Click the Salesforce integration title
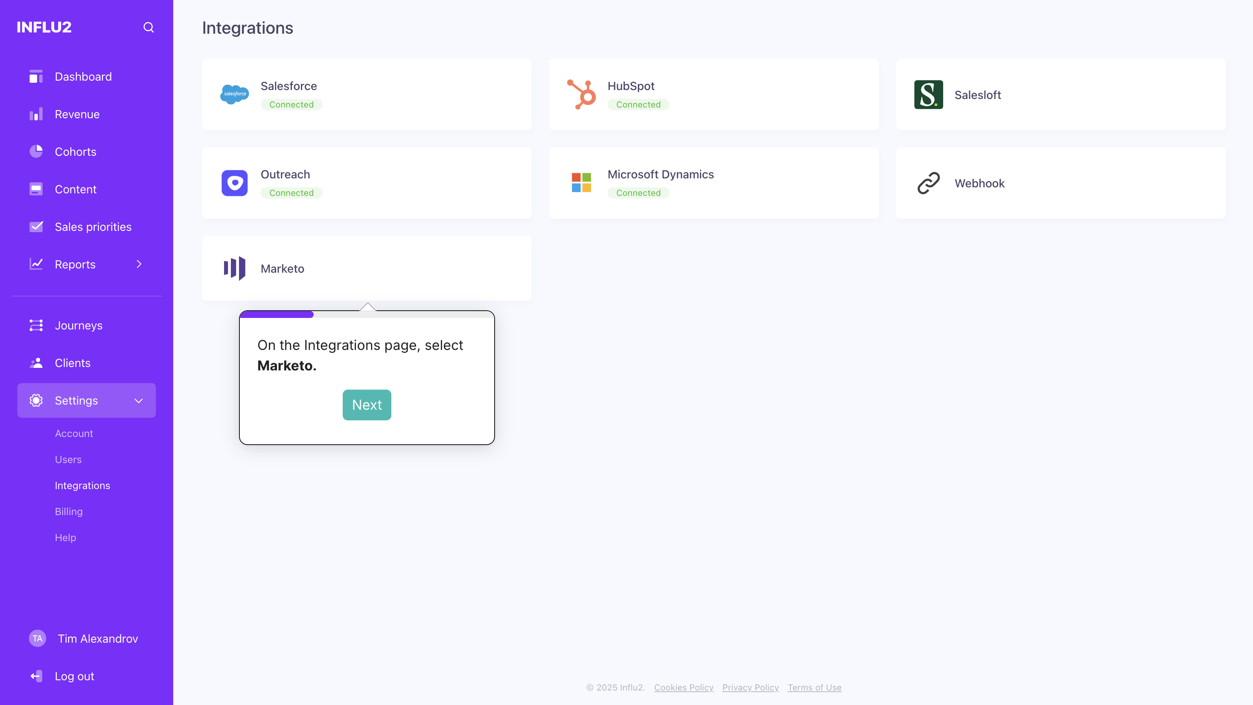 [288, 86]
